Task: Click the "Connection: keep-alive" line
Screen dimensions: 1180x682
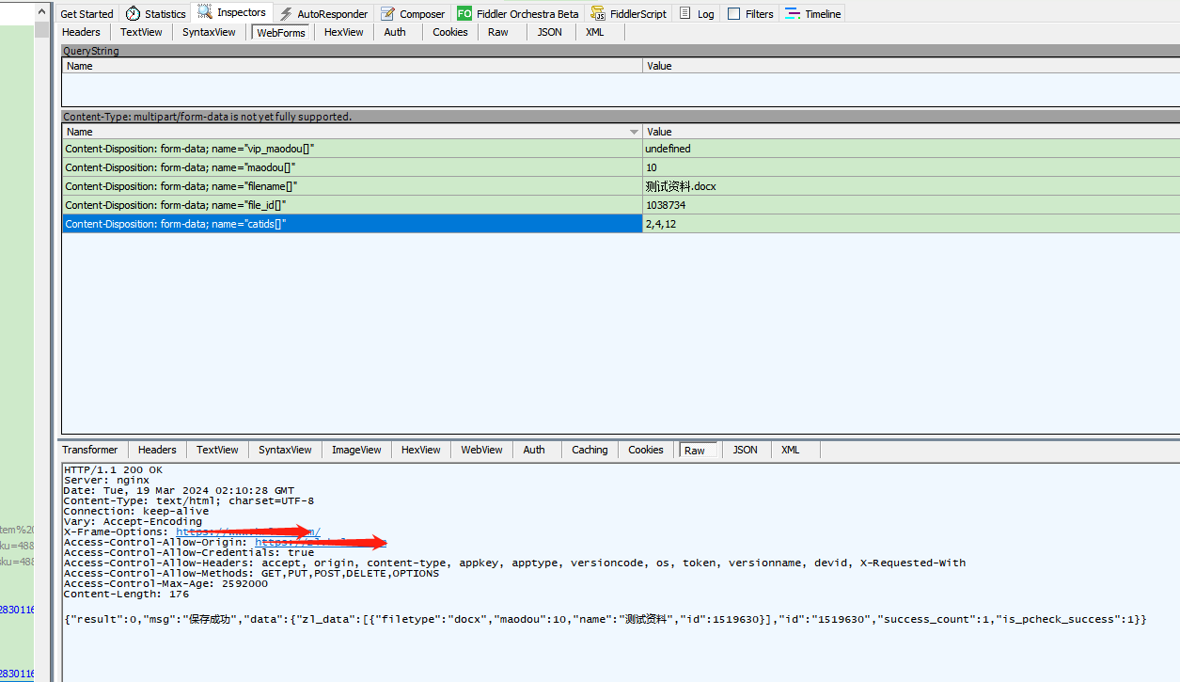Action: (136, 511)
